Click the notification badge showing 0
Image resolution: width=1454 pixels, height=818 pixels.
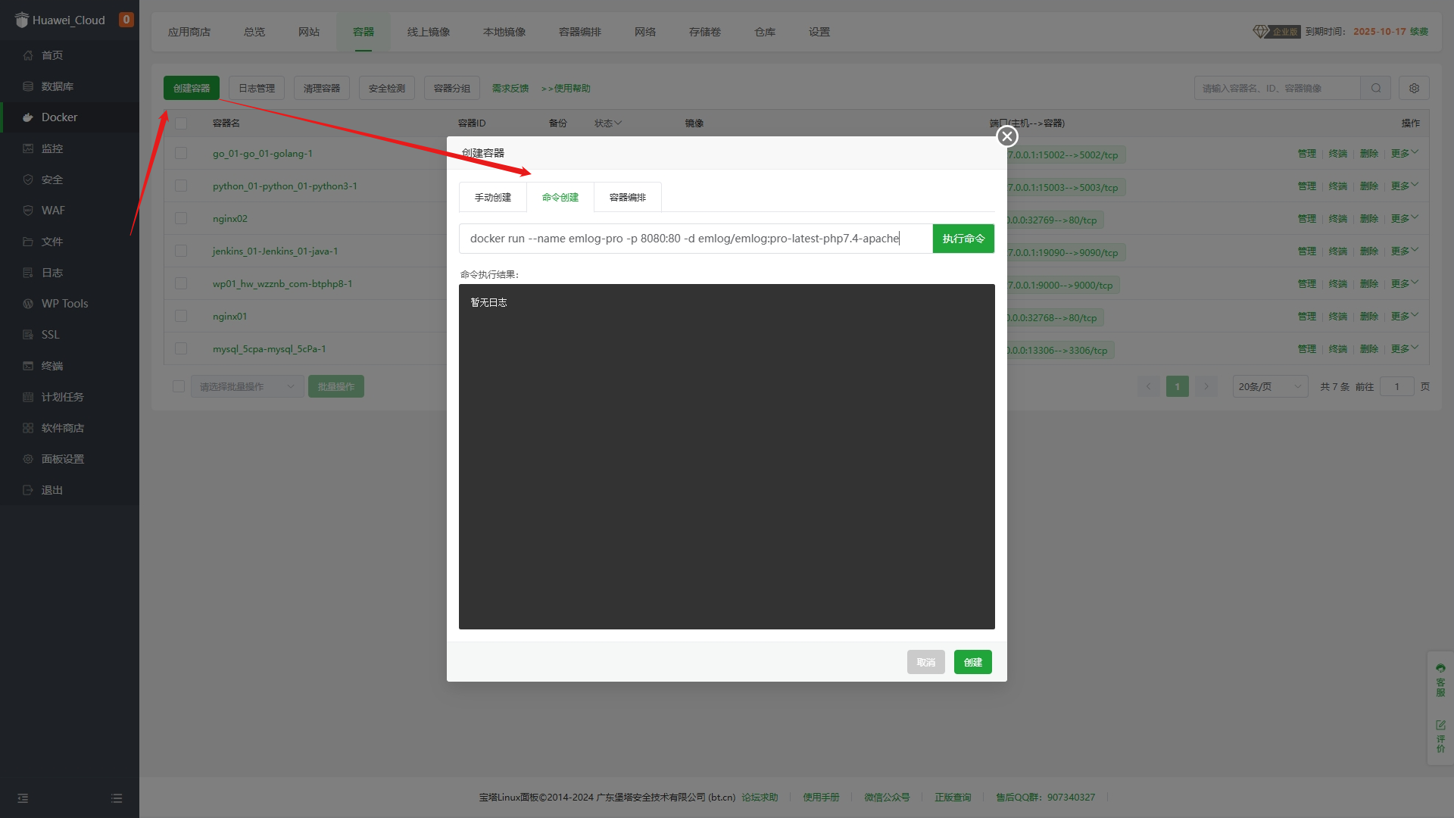(x=126, y=20)
